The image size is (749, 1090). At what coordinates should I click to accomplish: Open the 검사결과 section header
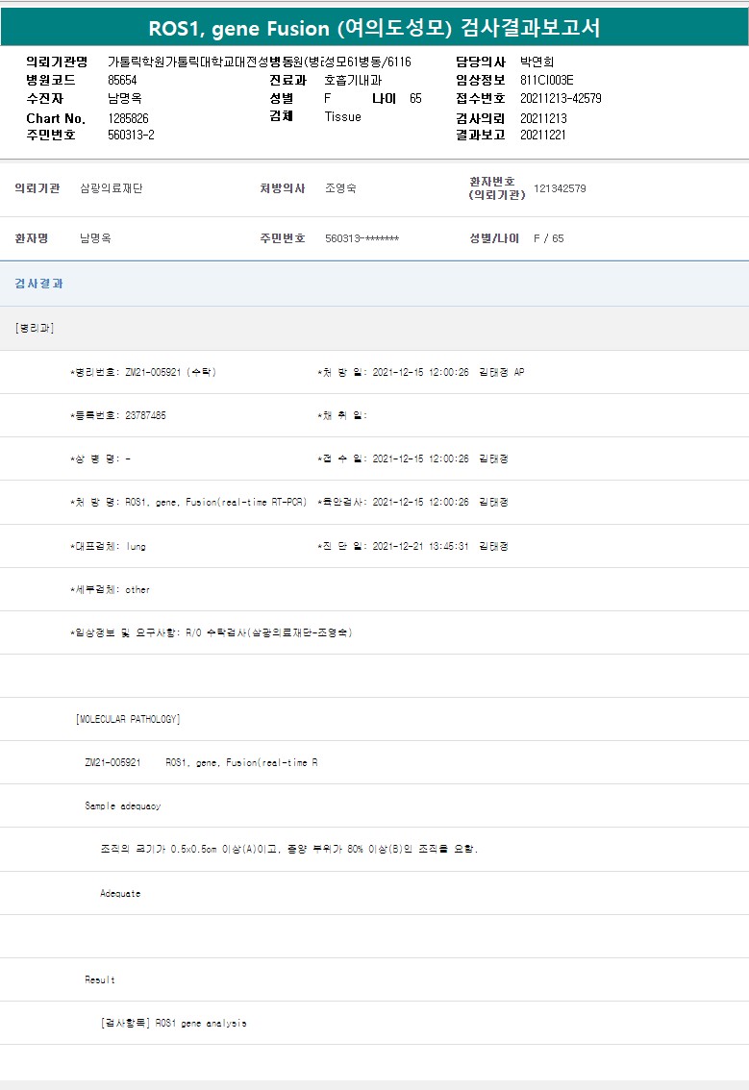tap(39, 284)
